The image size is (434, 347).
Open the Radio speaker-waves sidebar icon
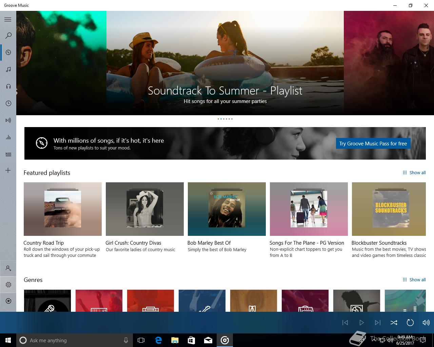[8, 120]
